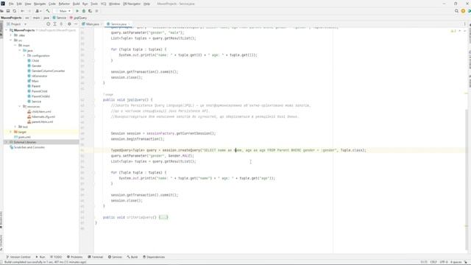Open the user/profile dropdown in toolbar
Viewport: 471px width, 265px height.
click(38, 11)
